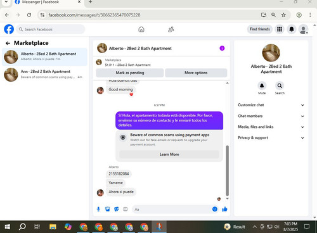
Task: Expand Privacy & support section
Action: coord(271,138)
